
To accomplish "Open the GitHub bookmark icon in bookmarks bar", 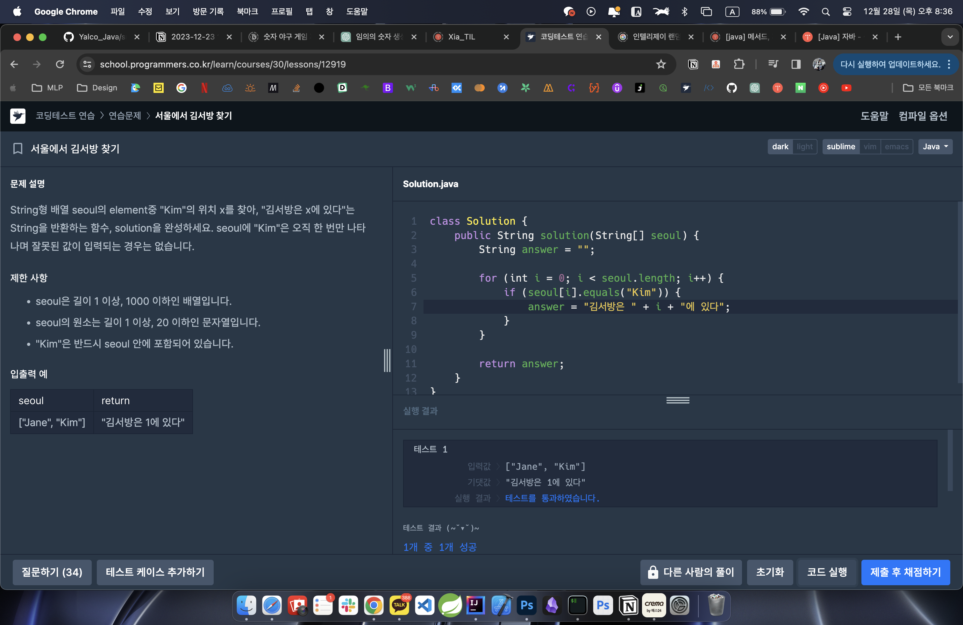I will [x=731, y=88].
